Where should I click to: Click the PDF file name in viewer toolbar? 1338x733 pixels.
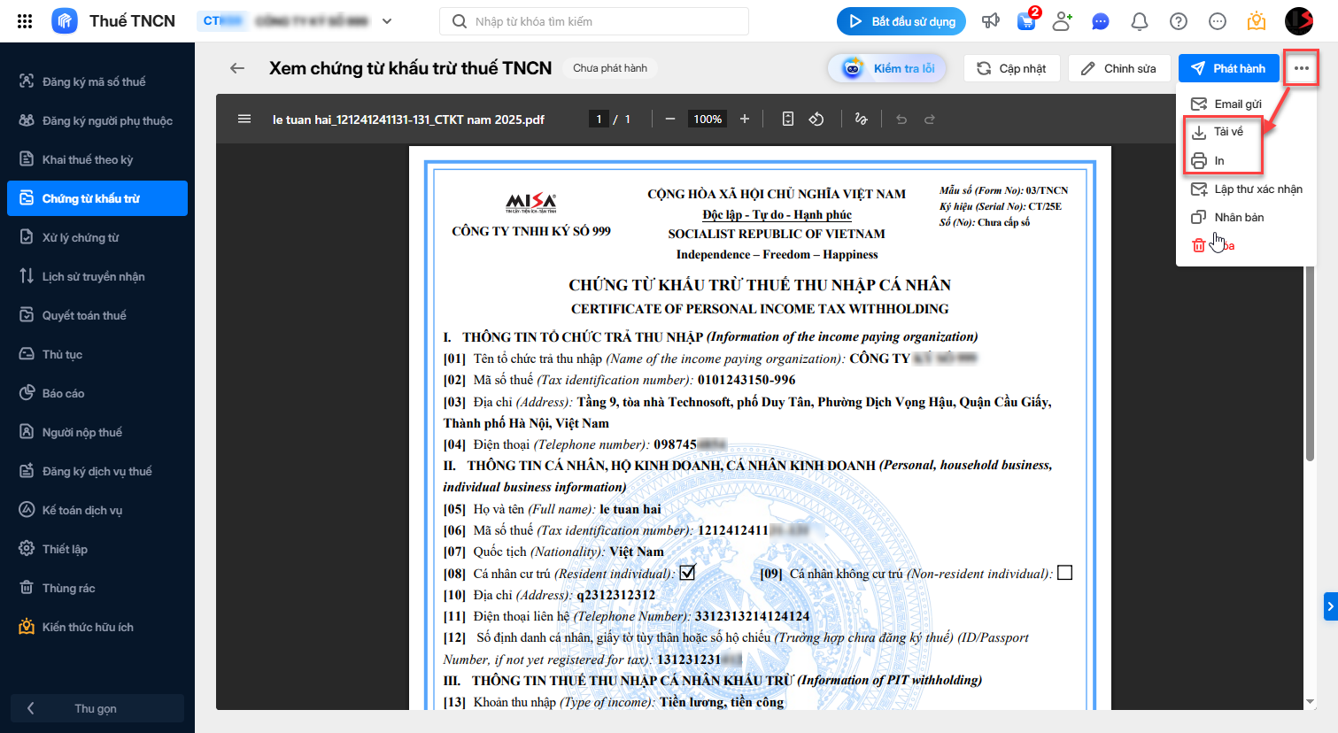408,120
